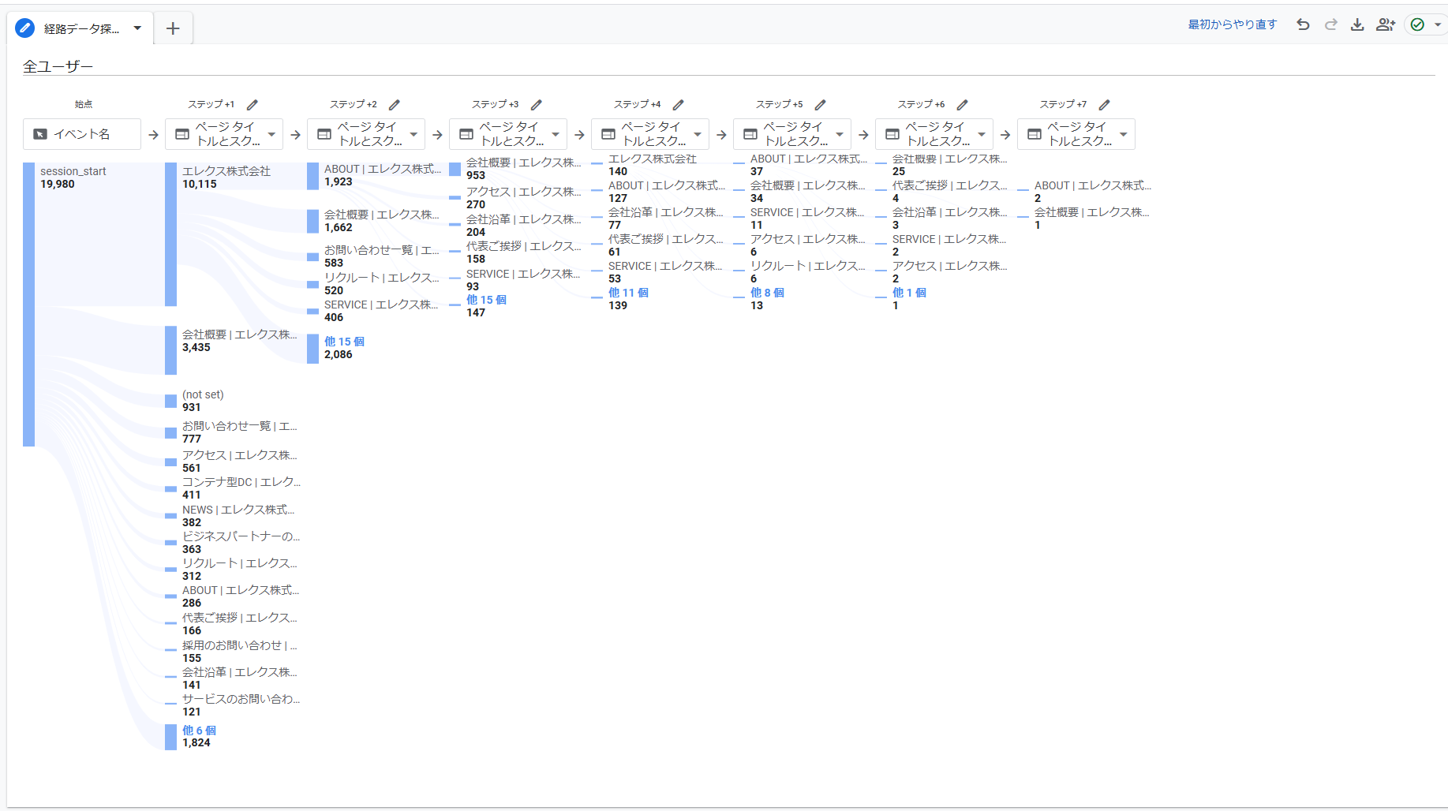Click the cursor icon inside the イベント名 selector
The height and width of the screenshot is (811, 1448).
(x=39, y=134)
